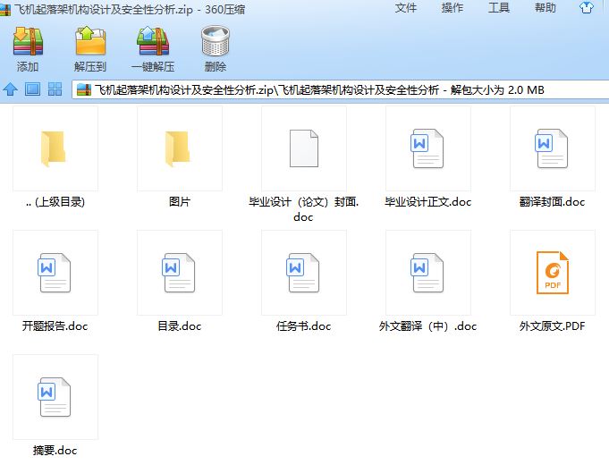Click the 解压到 (Extract to) toolbar icon
609x465 pixels.
point(90,41)
